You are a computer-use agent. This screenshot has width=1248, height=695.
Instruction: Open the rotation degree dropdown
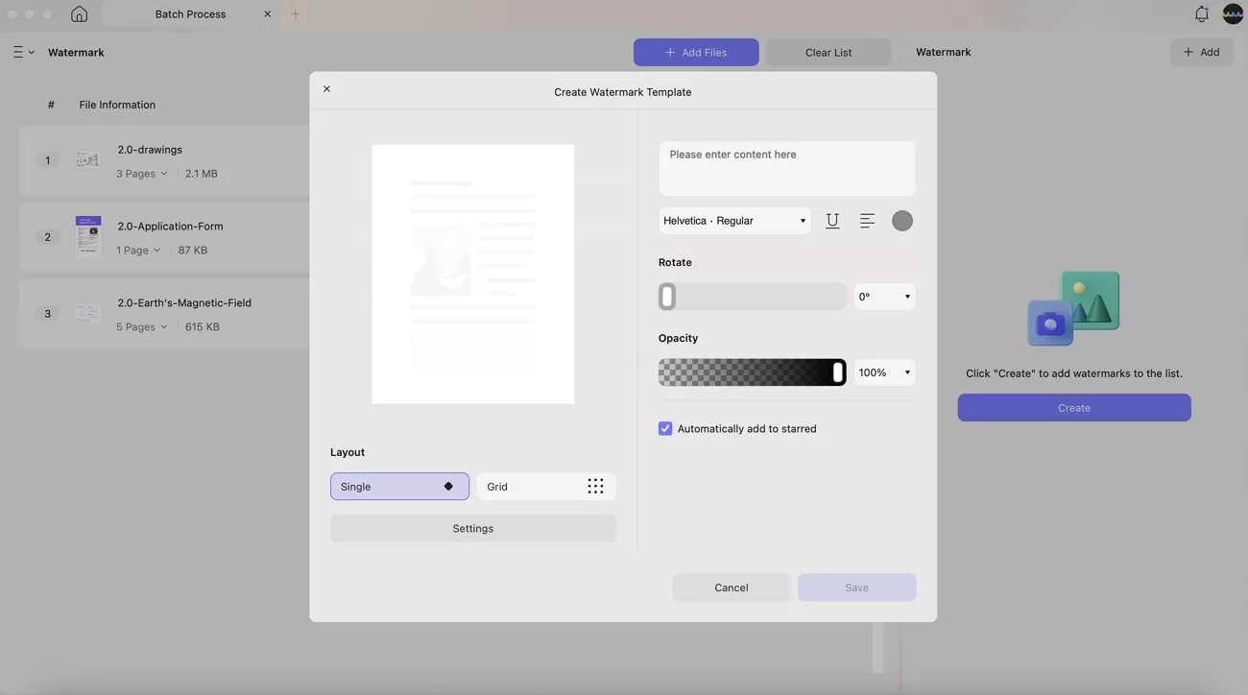(x=884, y=297)
